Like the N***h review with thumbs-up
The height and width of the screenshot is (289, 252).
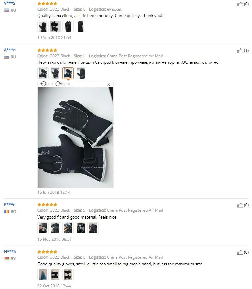pos(240,252)
